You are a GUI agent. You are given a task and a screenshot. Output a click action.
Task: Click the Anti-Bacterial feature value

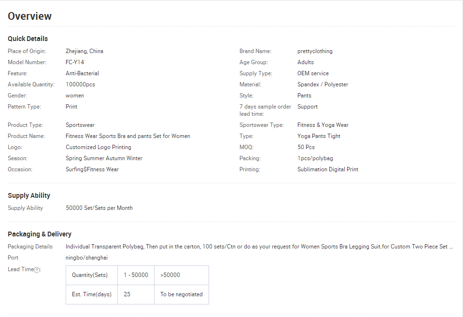coord(82,73)
